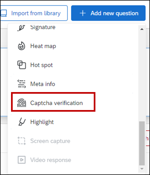
Task: Click the Captcha verification fingerprint icon
Action: click(x=22, y=103)
